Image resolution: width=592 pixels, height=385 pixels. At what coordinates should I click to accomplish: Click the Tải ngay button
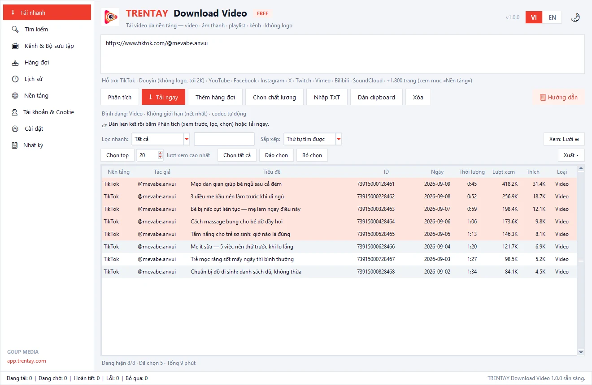[163, 97]
